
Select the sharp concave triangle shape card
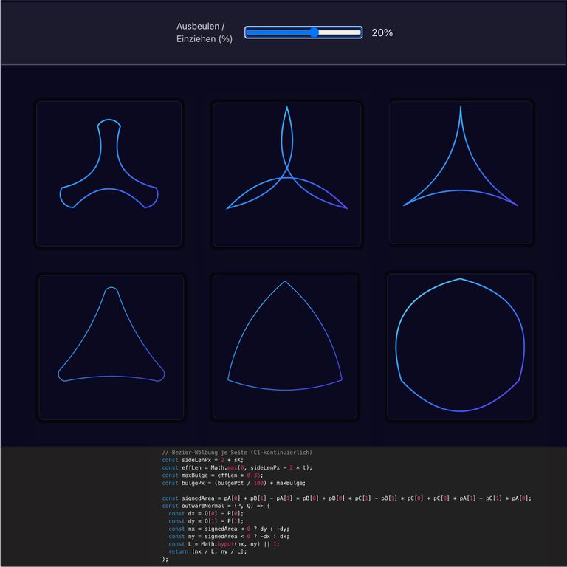point(461,172)
